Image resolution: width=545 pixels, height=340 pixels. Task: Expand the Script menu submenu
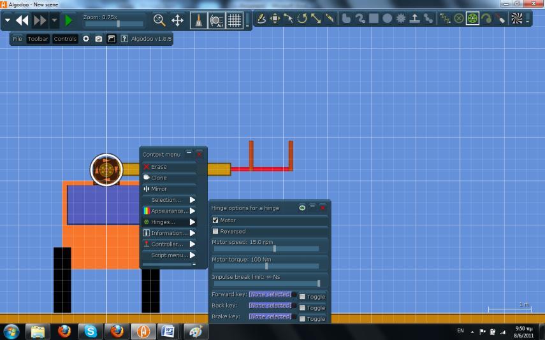(x=169, y=255)
